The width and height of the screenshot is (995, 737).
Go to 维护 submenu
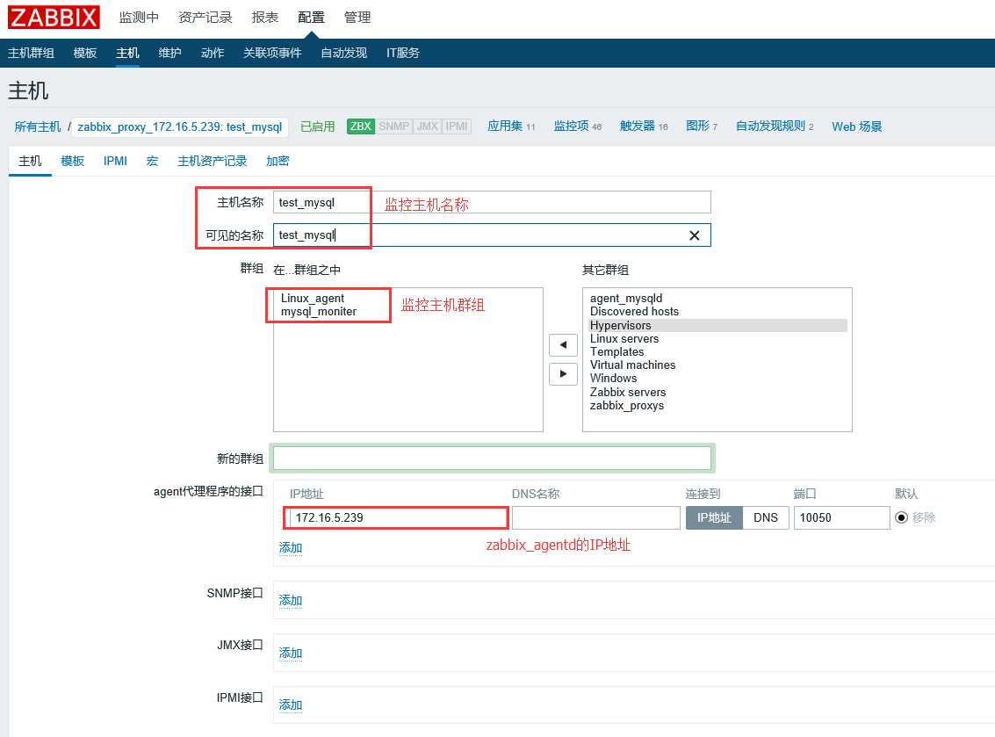(169, 53)
